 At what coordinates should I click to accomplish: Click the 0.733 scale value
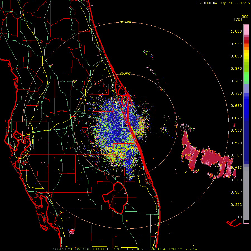[x=236, y=93]
